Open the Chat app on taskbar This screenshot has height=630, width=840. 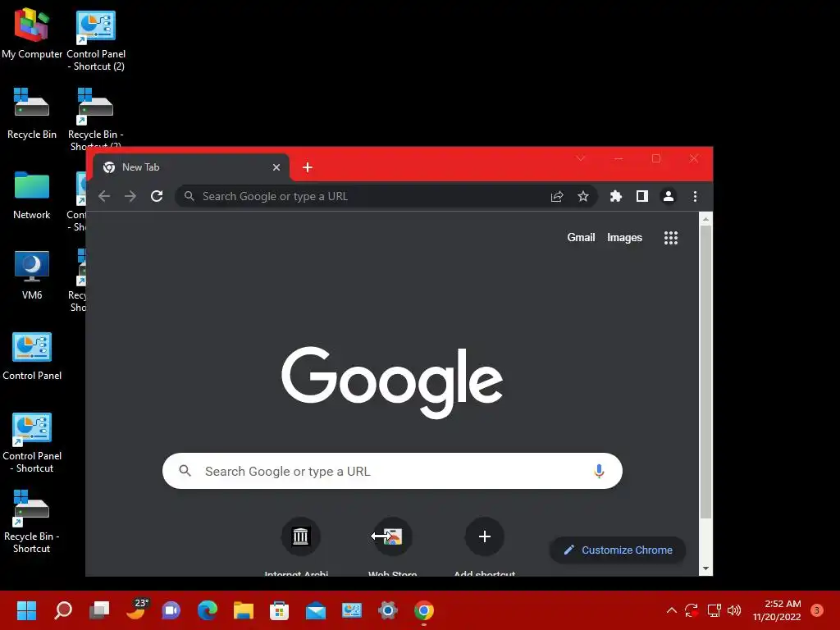pos(171,610)
